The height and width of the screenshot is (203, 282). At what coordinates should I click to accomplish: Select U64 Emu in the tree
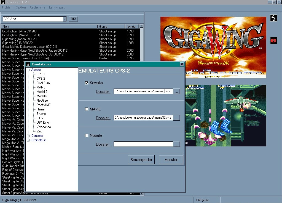click(43, 123)
